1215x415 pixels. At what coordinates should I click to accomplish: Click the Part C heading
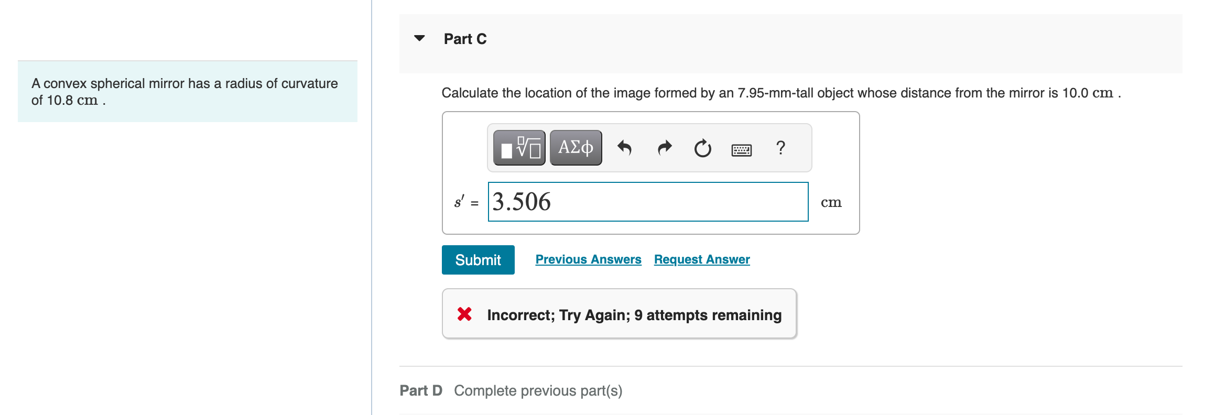click(465, 38)
